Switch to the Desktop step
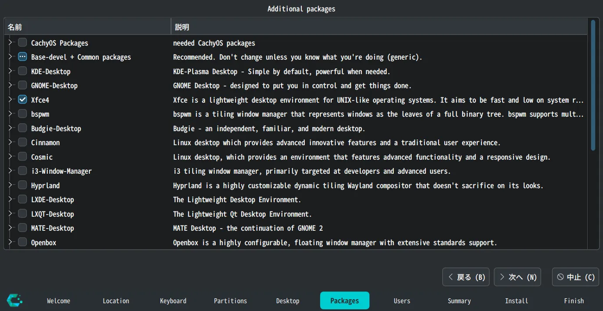The height and width of the screenshot is (311, 603). (x=288, y=301)
